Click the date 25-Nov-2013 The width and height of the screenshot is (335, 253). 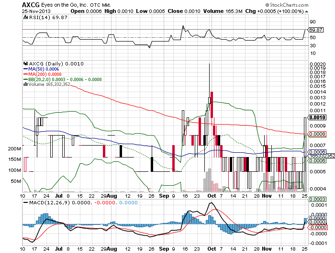36,11
